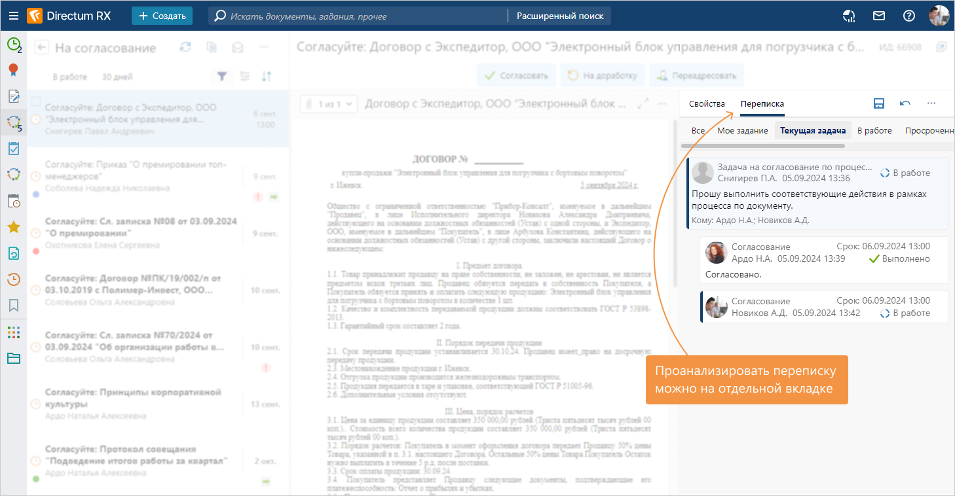The width and height of the screenshot is (955, 496).
Task: Toggle the sort order arrows icon
Action: click(267, 77)
